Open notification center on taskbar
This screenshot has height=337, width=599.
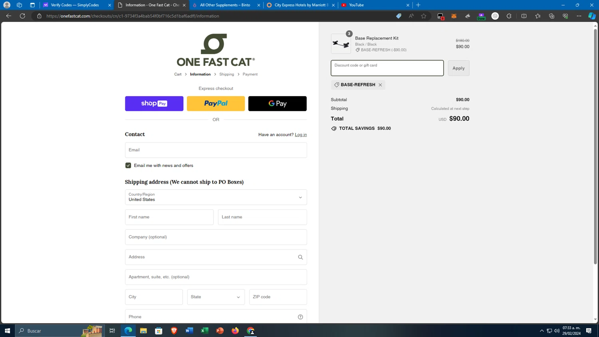point(589,331)
